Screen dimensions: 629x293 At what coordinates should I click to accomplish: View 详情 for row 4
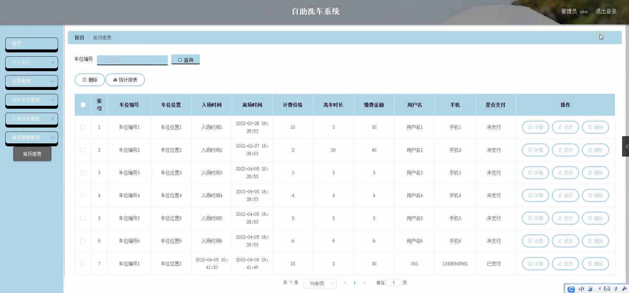coord(535,195)
